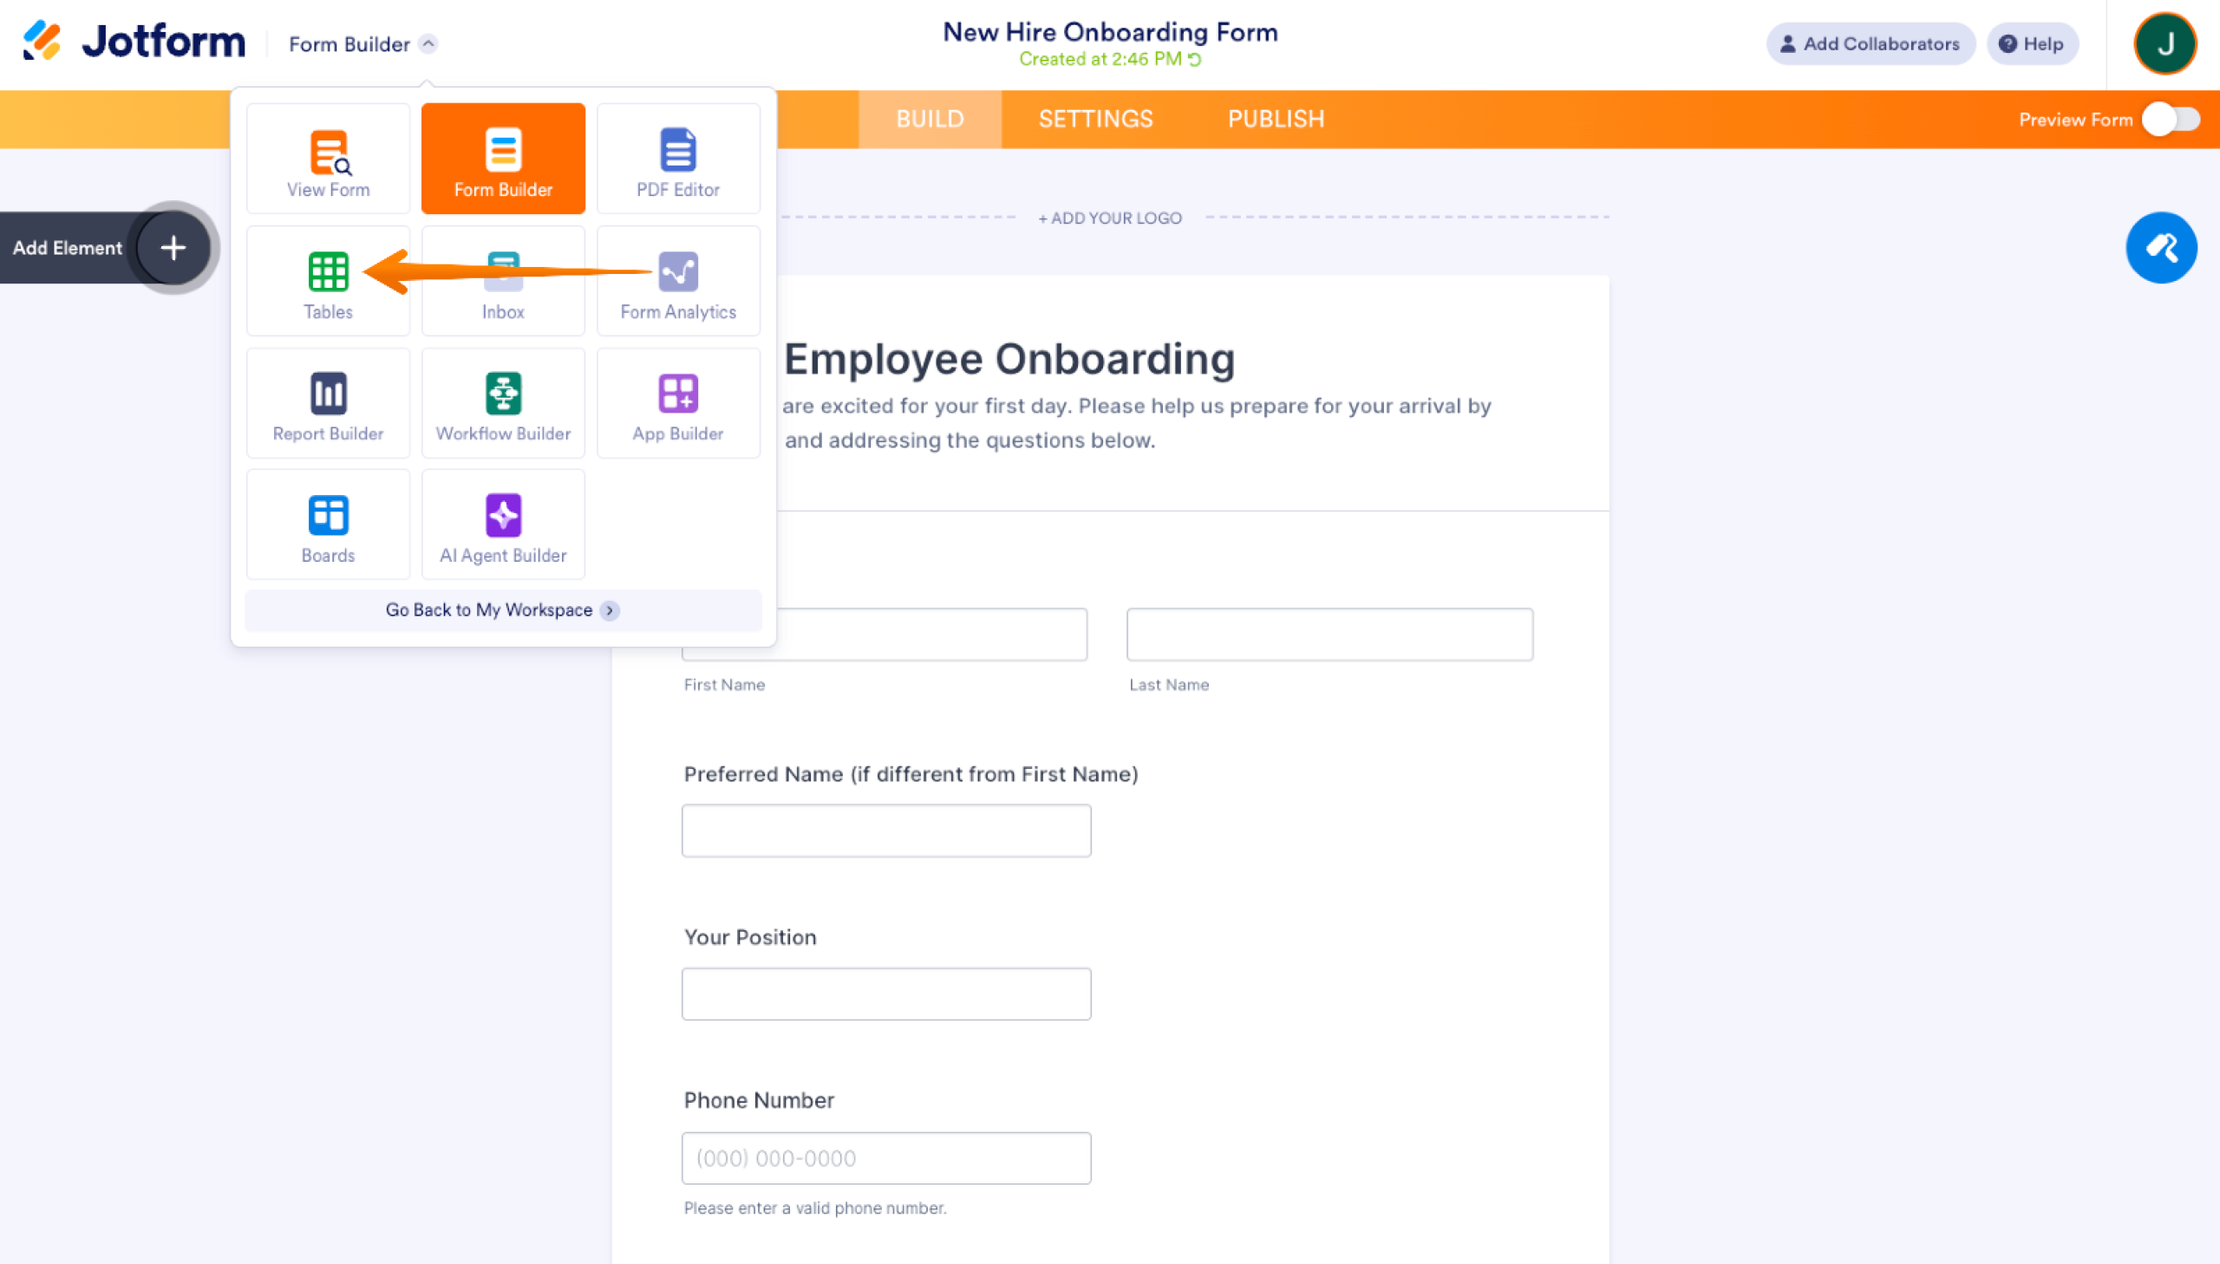Switch to the SETTINGS tab
The image size is (2220, 1264).
click(1094, 119)
